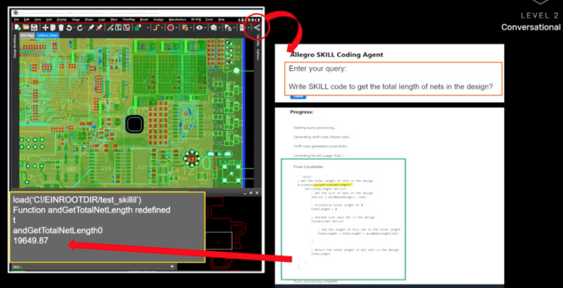Click the Redo arrow icon
The image size is (563, 288).
pos(80,27)
